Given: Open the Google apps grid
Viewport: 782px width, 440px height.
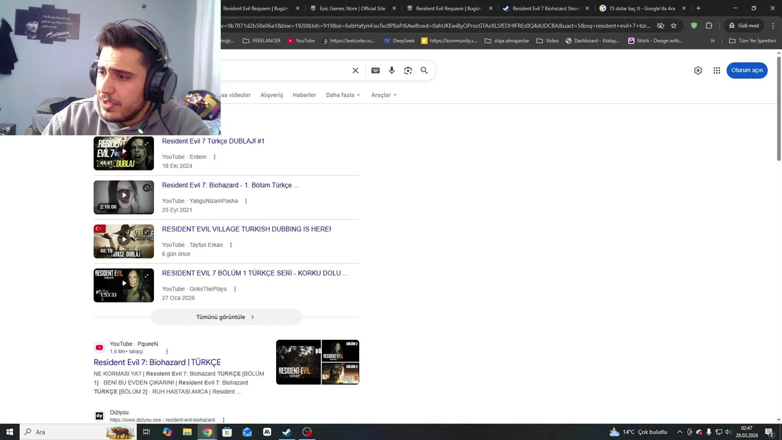Looking at the screenshot, I should pyautogui.click(x=717, y=70).
